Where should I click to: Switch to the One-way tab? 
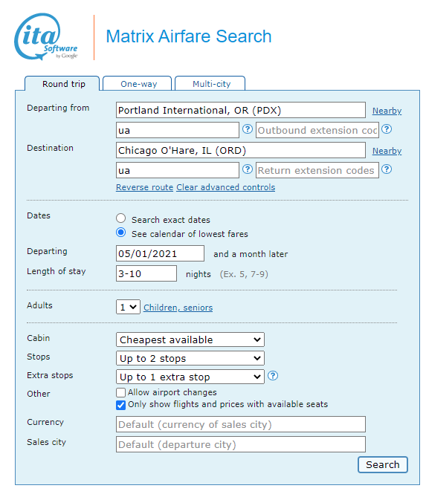(138, 83)
